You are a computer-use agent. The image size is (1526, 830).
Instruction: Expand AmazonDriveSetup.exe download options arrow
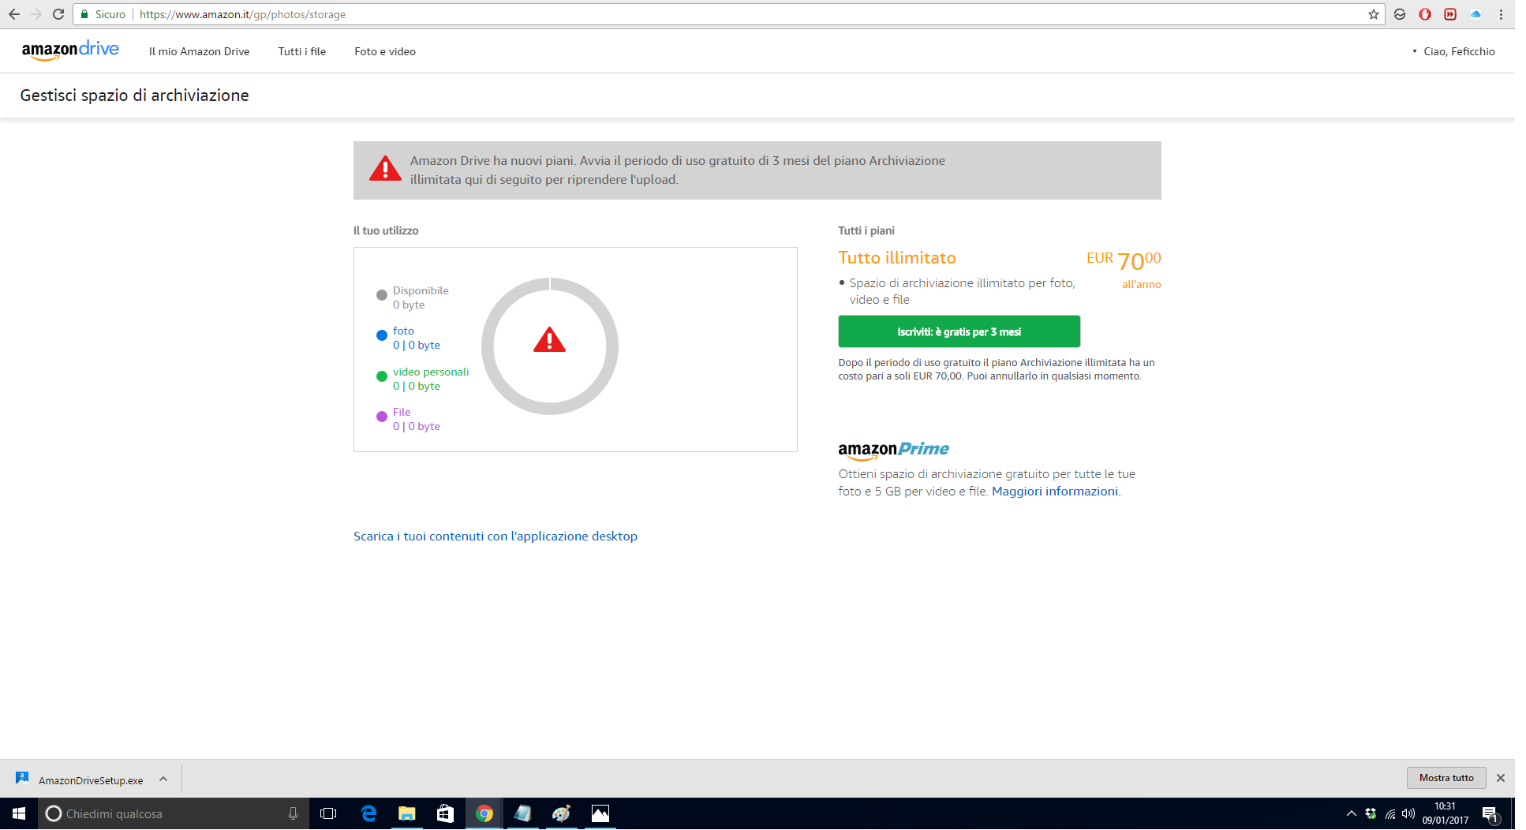coord(163,779)
